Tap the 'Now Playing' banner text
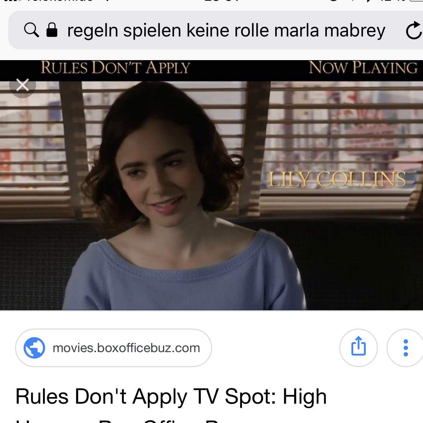The image size is (423, 423). tap(363, 67)
